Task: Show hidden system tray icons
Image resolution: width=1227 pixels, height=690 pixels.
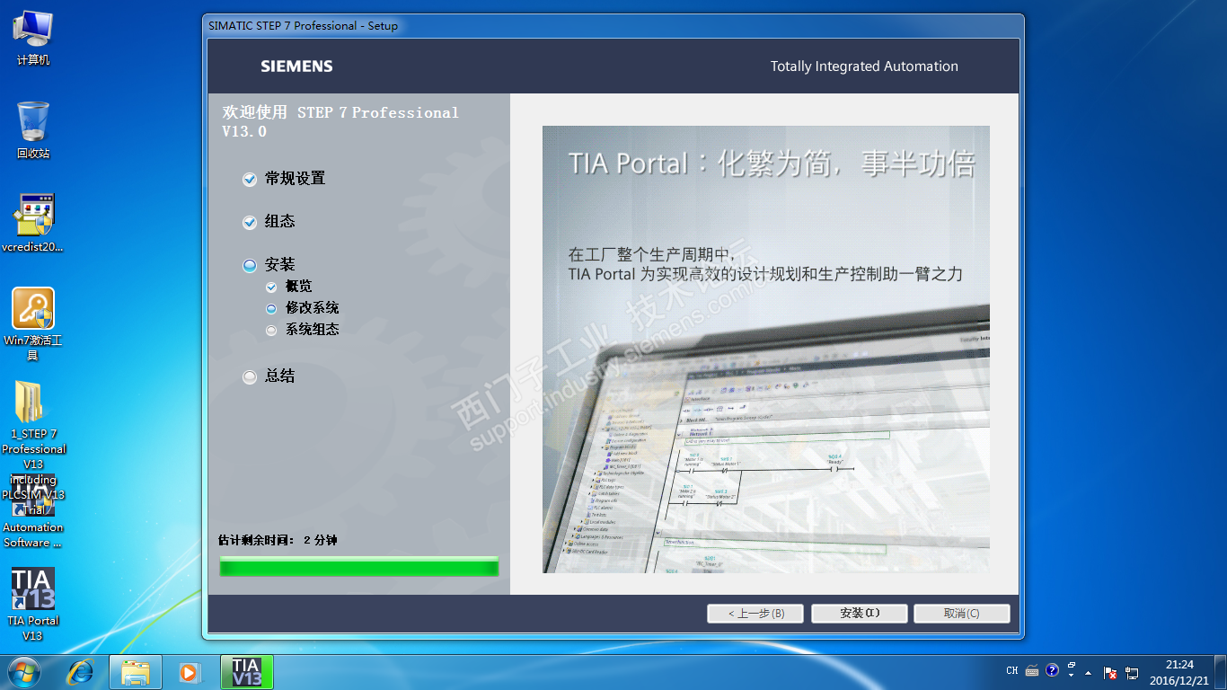Action: 1089,672
